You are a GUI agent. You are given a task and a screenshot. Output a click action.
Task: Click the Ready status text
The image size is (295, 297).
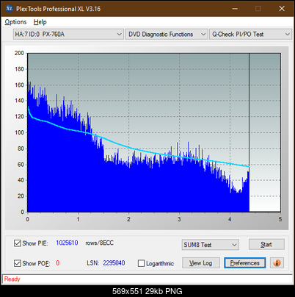coord(12,279)
